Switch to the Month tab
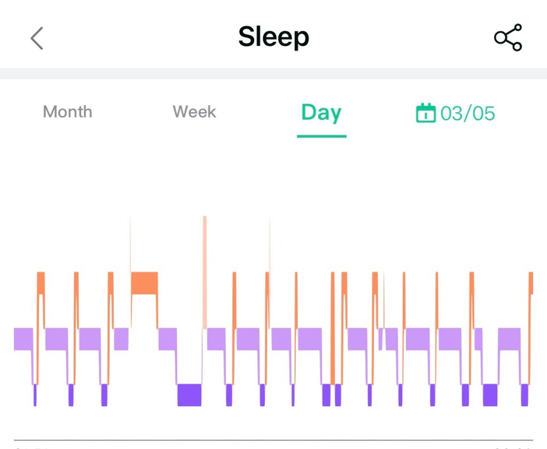The image size is (547, 449). coord(67,112)
